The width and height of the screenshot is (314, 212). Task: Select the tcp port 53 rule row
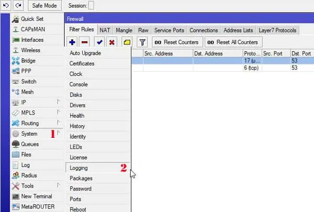222,68
